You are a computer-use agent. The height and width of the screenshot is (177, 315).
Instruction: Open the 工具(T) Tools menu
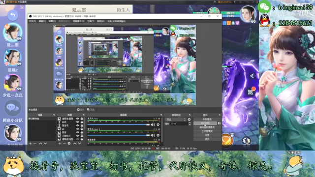pyautogui.click(x=91, y=21)
